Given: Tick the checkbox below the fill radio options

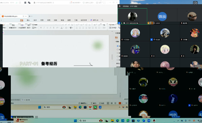Looking at the screenshot, I should (x=118, y=60).
